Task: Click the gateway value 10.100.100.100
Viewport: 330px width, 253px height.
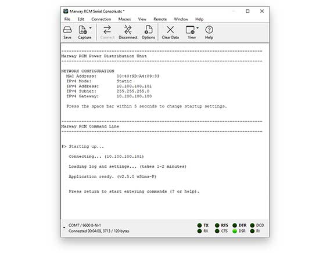Action: point(134,96)
